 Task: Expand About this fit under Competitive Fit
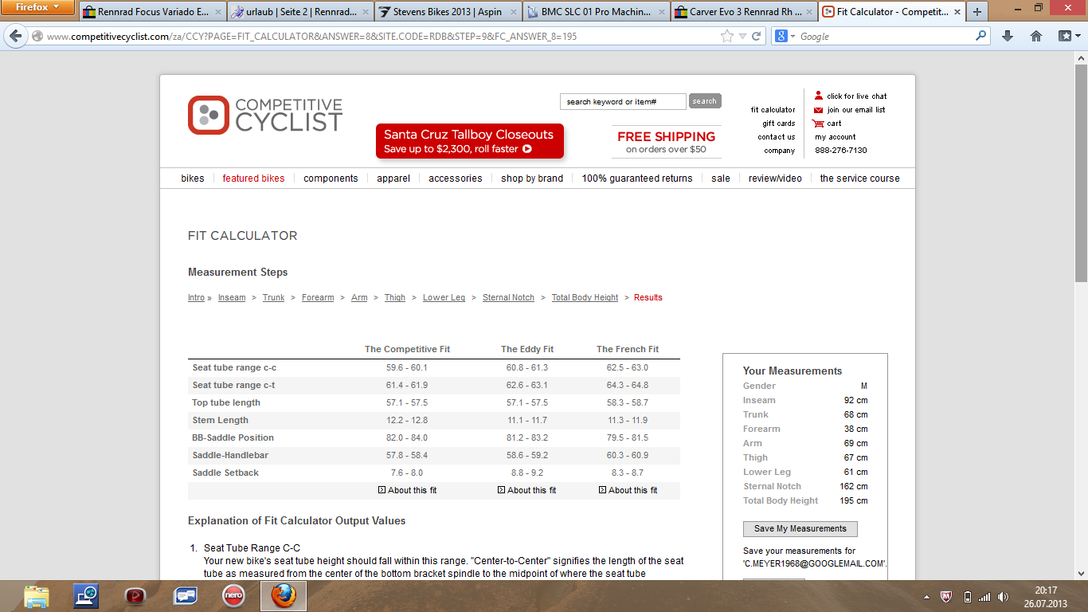[407, 490]
